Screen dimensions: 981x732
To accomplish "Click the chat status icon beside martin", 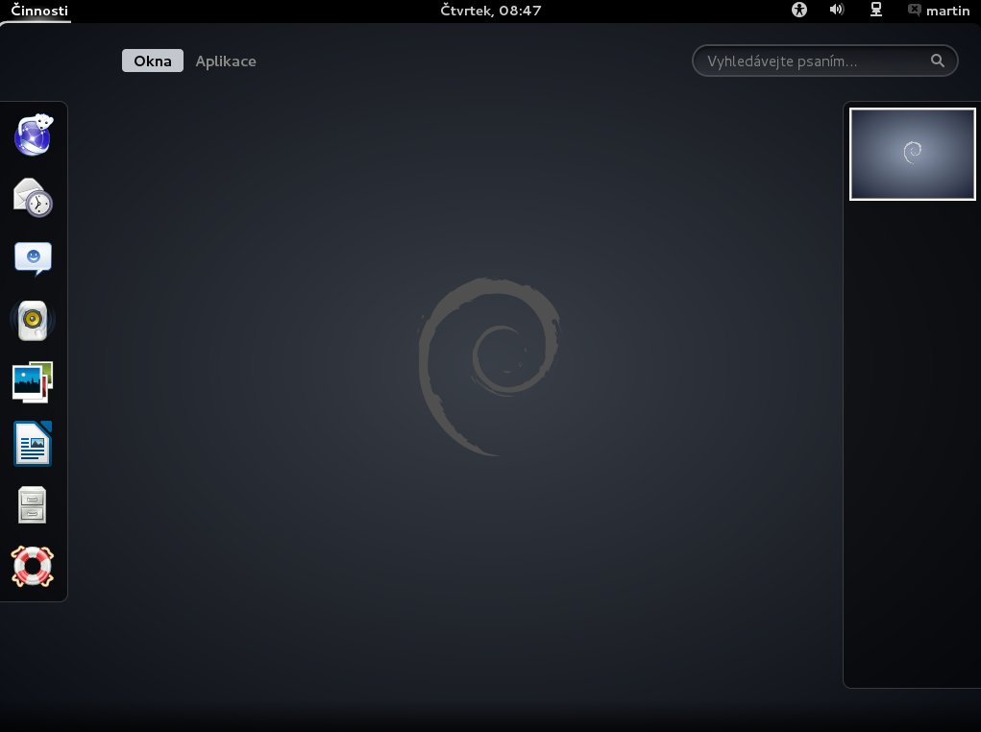I will click(914, 10).
